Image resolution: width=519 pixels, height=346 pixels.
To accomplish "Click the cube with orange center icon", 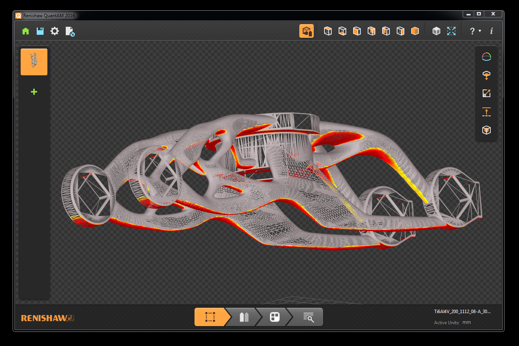I will [x=486, y=130].
